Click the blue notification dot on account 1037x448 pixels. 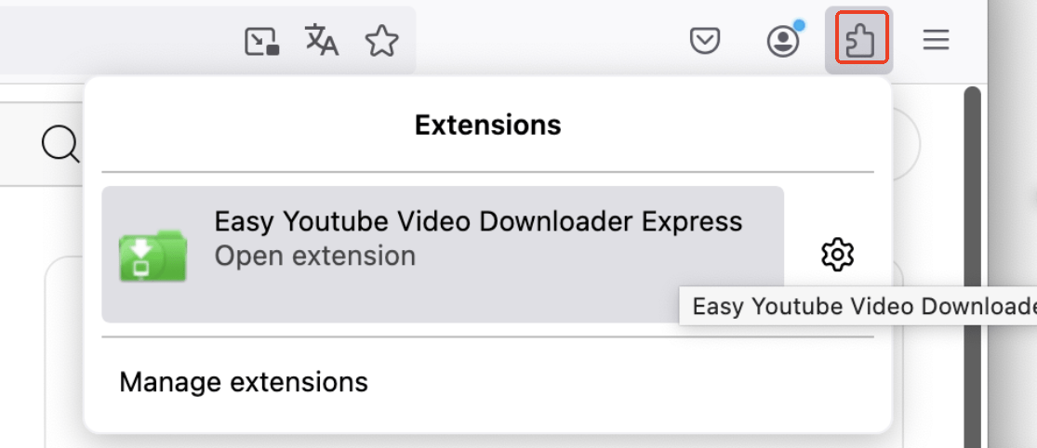click(x=799, y=27)
